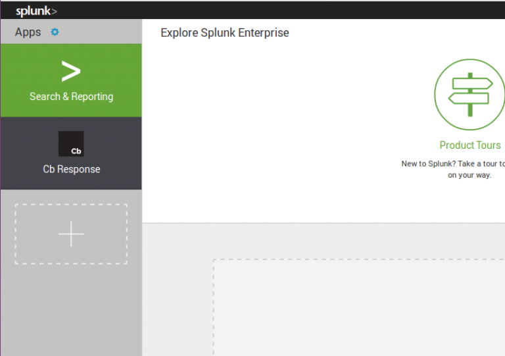
Task: Click the Explore Splunk Enterprise heading
Action: tap(225, 33)
